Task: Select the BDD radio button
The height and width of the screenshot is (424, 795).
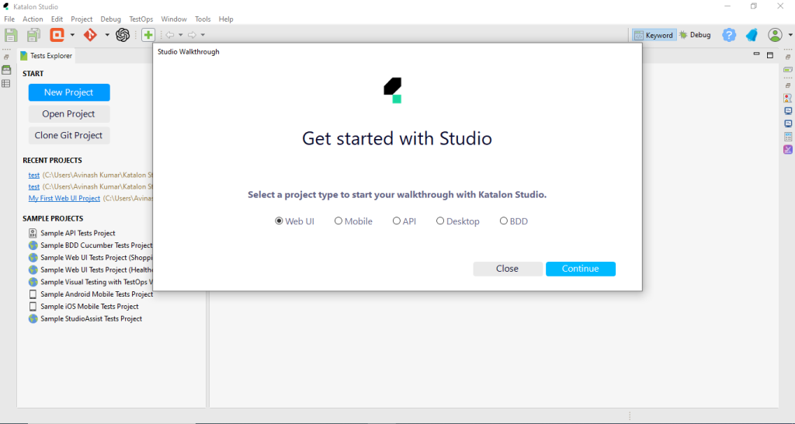Action: [503, 221]
